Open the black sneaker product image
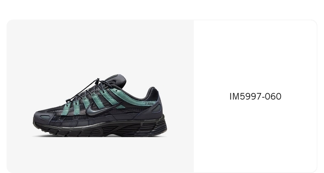The height and width of the screenshot is (173, 324). click(100, 105)
